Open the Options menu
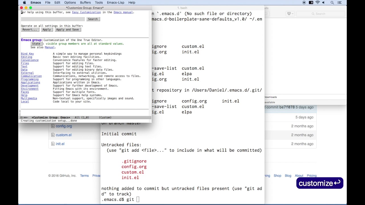This screenshot has width=365, height=205. click(70, 3)
